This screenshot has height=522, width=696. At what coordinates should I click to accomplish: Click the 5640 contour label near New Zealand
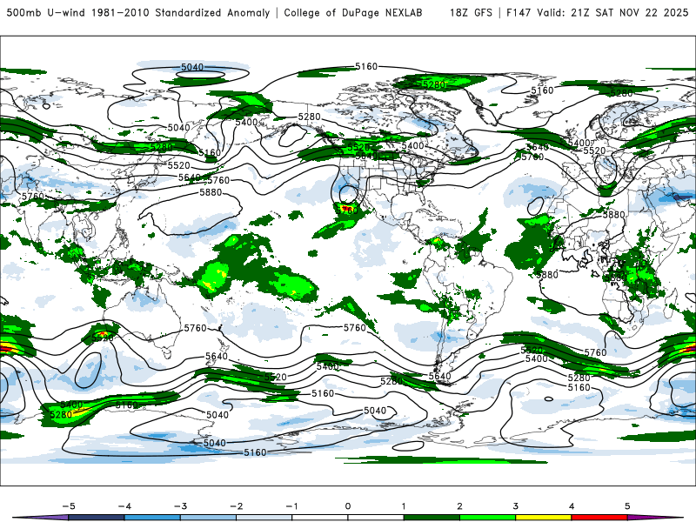coord(216,356)
